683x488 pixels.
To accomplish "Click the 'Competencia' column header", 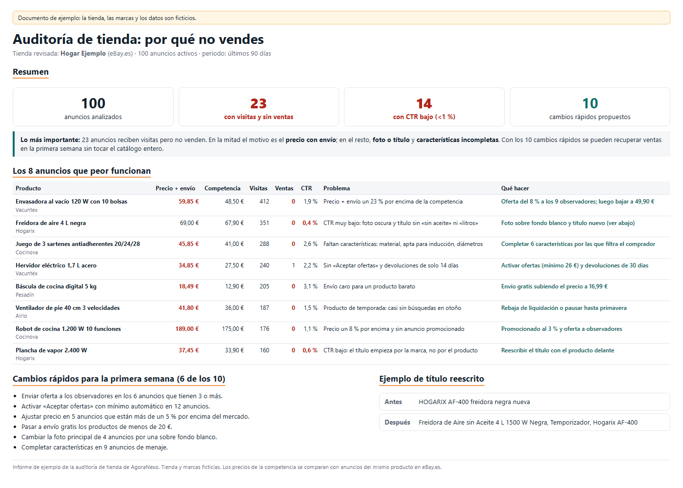I will (x=222, y=188).
